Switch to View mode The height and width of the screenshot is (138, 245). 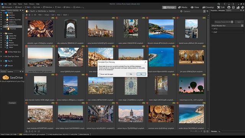click(195, 7)
